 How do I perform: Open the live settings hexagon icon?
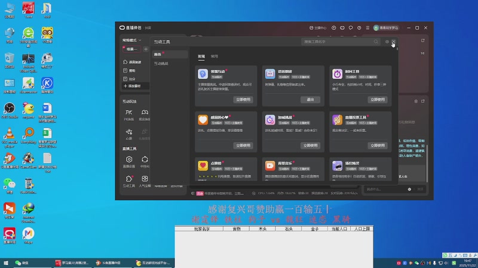pos(129,159)
